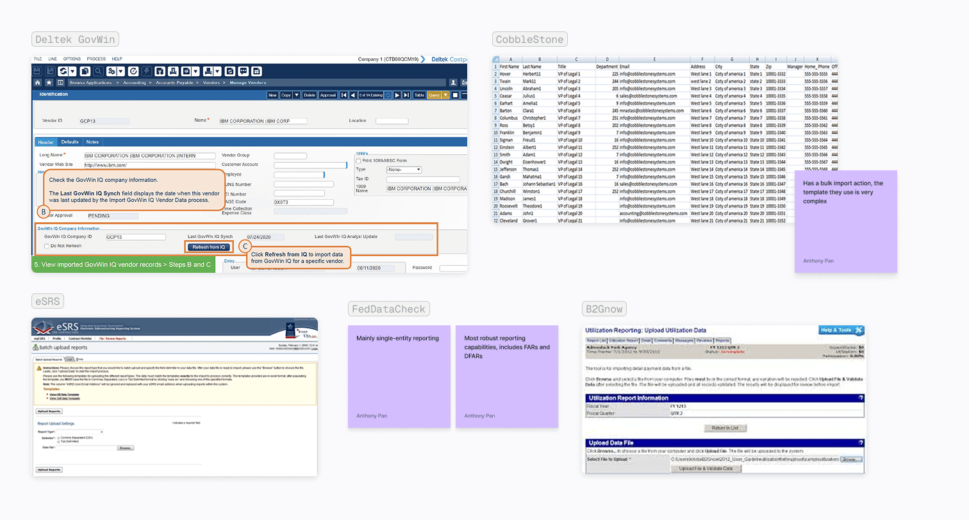Enable the Print 1099-MISC Form checkbox
The image size is (969, 520).
click(358, 161)
